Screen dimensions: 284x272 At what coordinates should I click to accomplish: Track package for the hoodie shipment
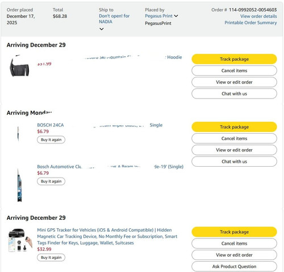[x=234, y=59]
